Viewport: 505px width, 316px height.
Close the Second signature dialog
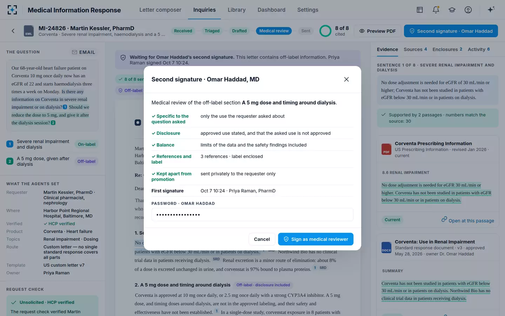[346, 79]
